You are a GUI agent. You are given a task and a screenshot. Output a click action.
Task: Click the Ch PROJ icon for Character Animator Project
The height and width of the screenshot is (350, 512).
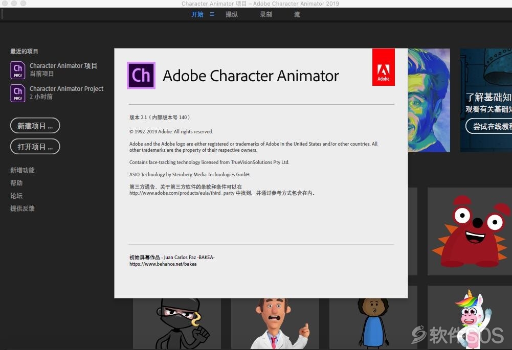(17, 94)
